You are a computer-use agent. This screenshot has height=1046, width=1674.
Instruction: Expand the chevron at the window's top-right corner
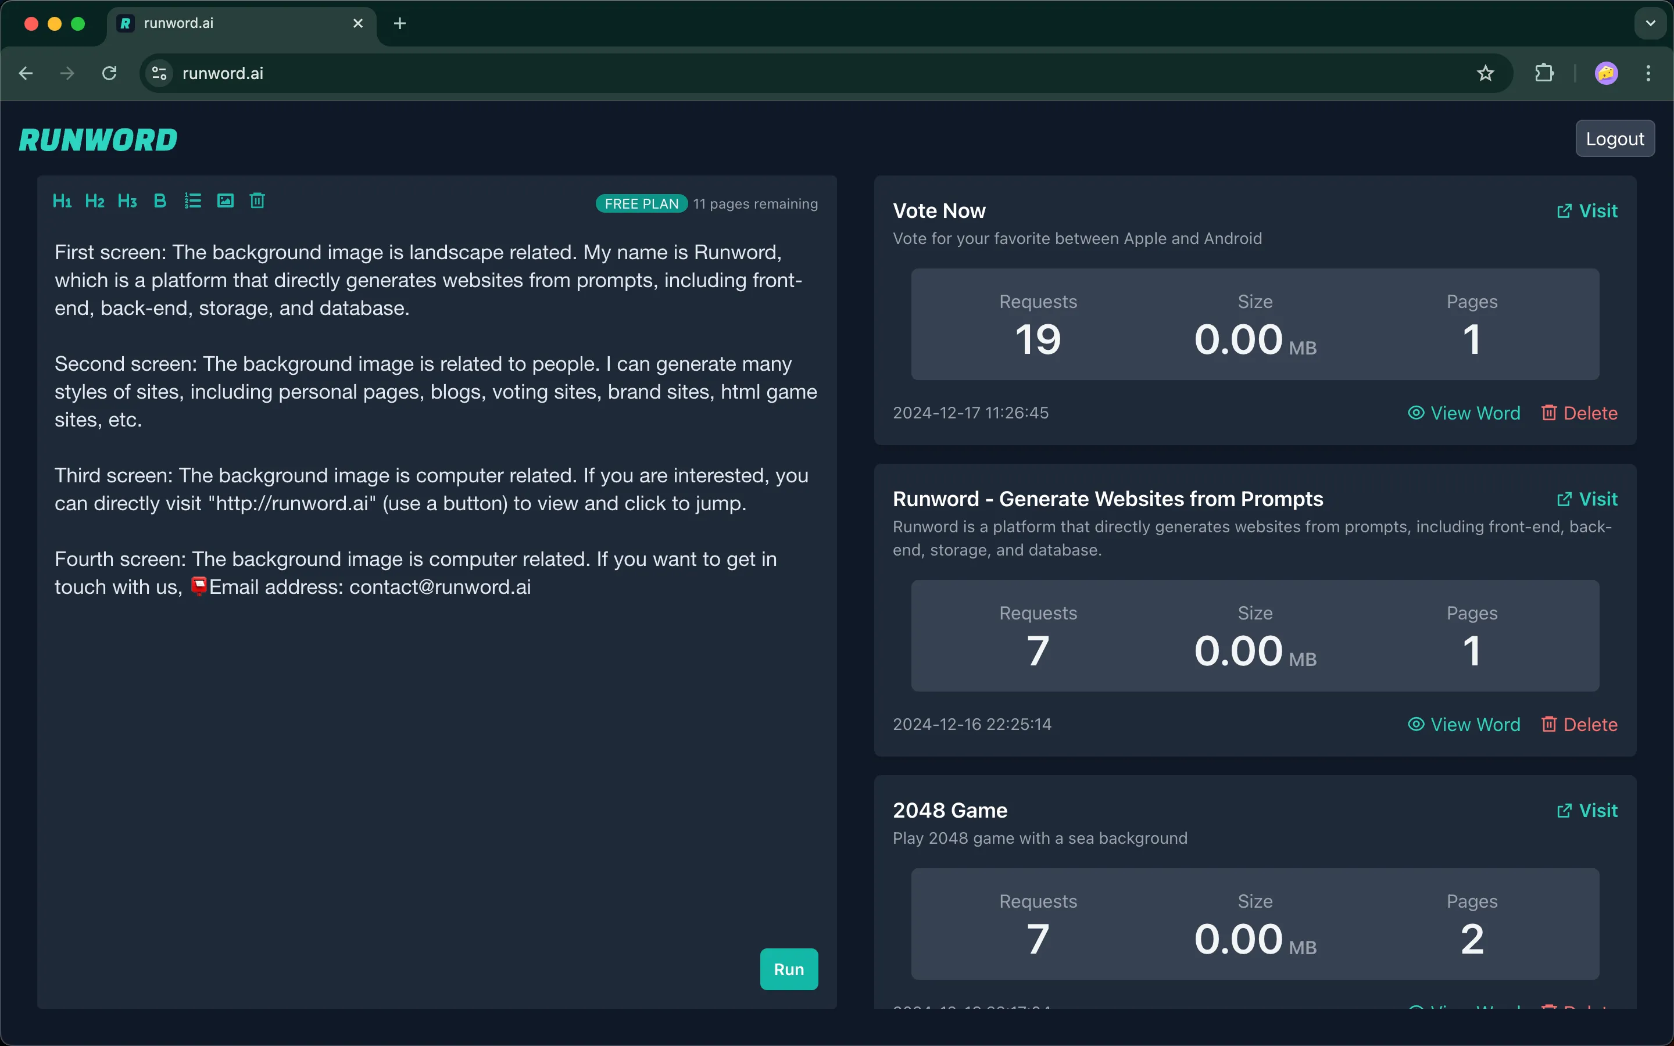1651,23
